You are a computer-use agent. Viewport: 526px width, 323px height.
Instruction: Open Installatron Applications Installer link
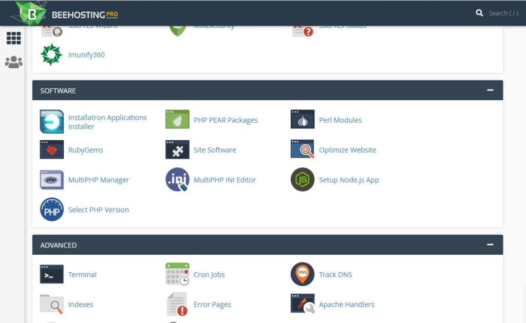pos(107,122)
